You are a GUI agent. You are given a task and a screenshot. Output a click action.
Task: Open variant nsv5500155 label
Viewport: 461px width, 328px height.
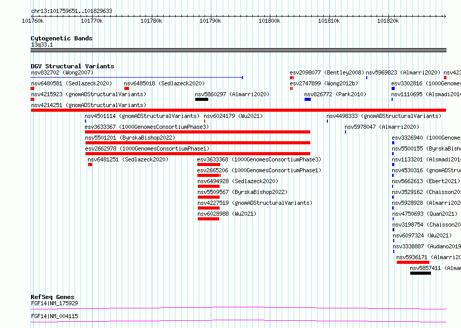pyautogui.click(x=426, y=148)
